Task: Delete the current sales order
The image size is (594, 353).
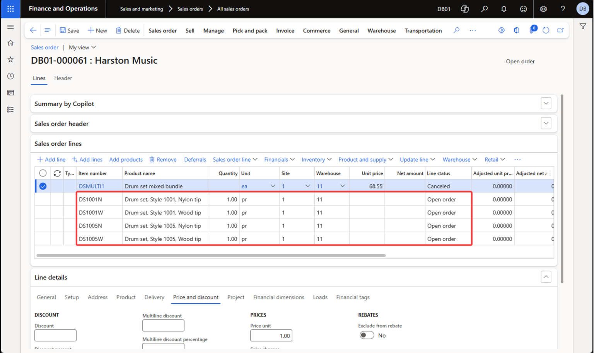Action: 128,31
